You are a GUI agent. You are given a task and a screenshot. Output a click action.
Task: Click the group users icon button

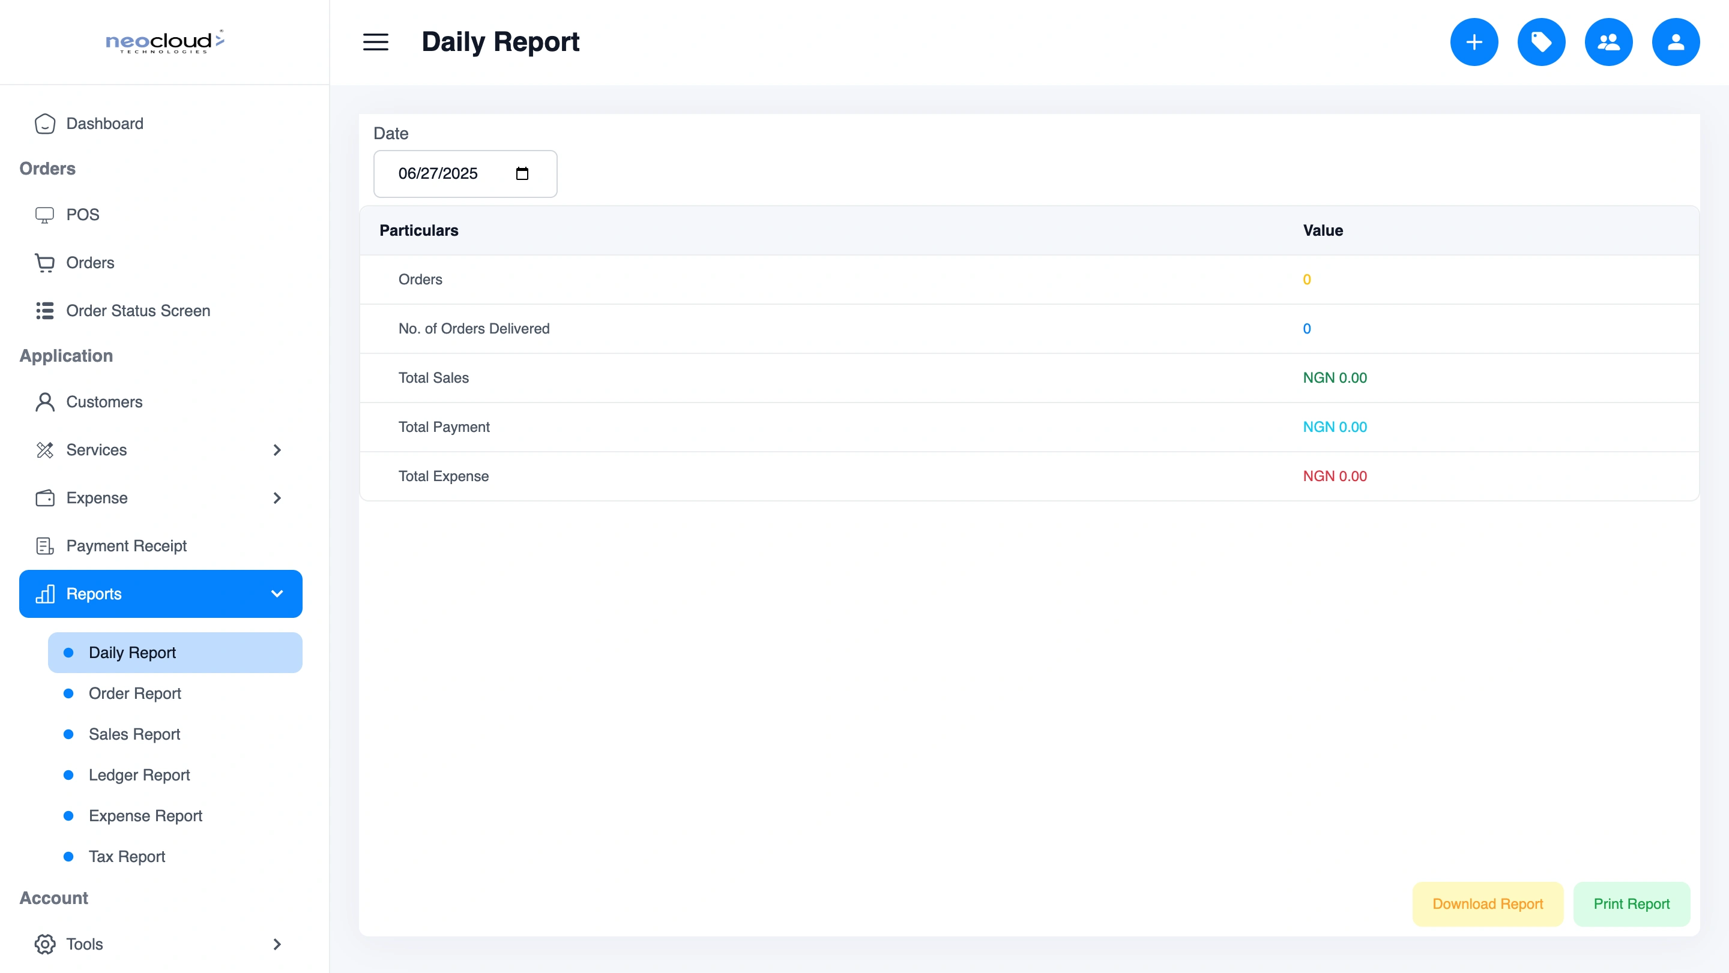click(x=1608, y=41)
